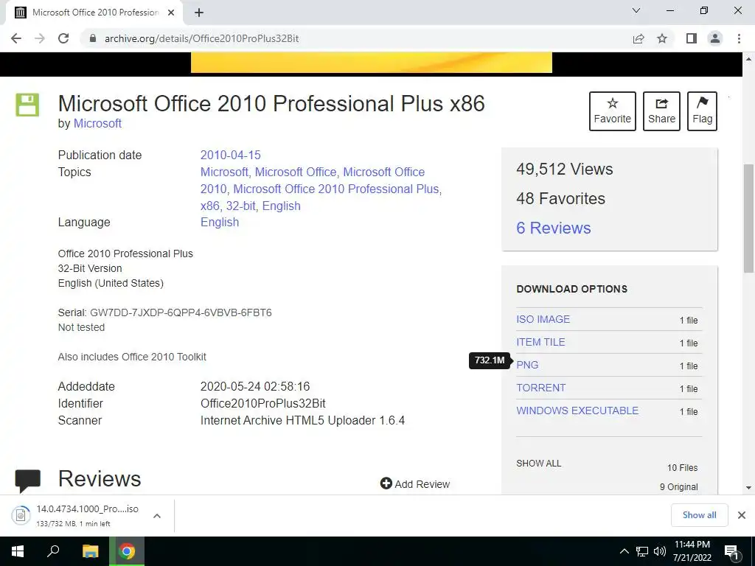This screenshot has height=566, width=755.
Task: Flag this item
Action: pyautogui.click(x=702, y=111)
